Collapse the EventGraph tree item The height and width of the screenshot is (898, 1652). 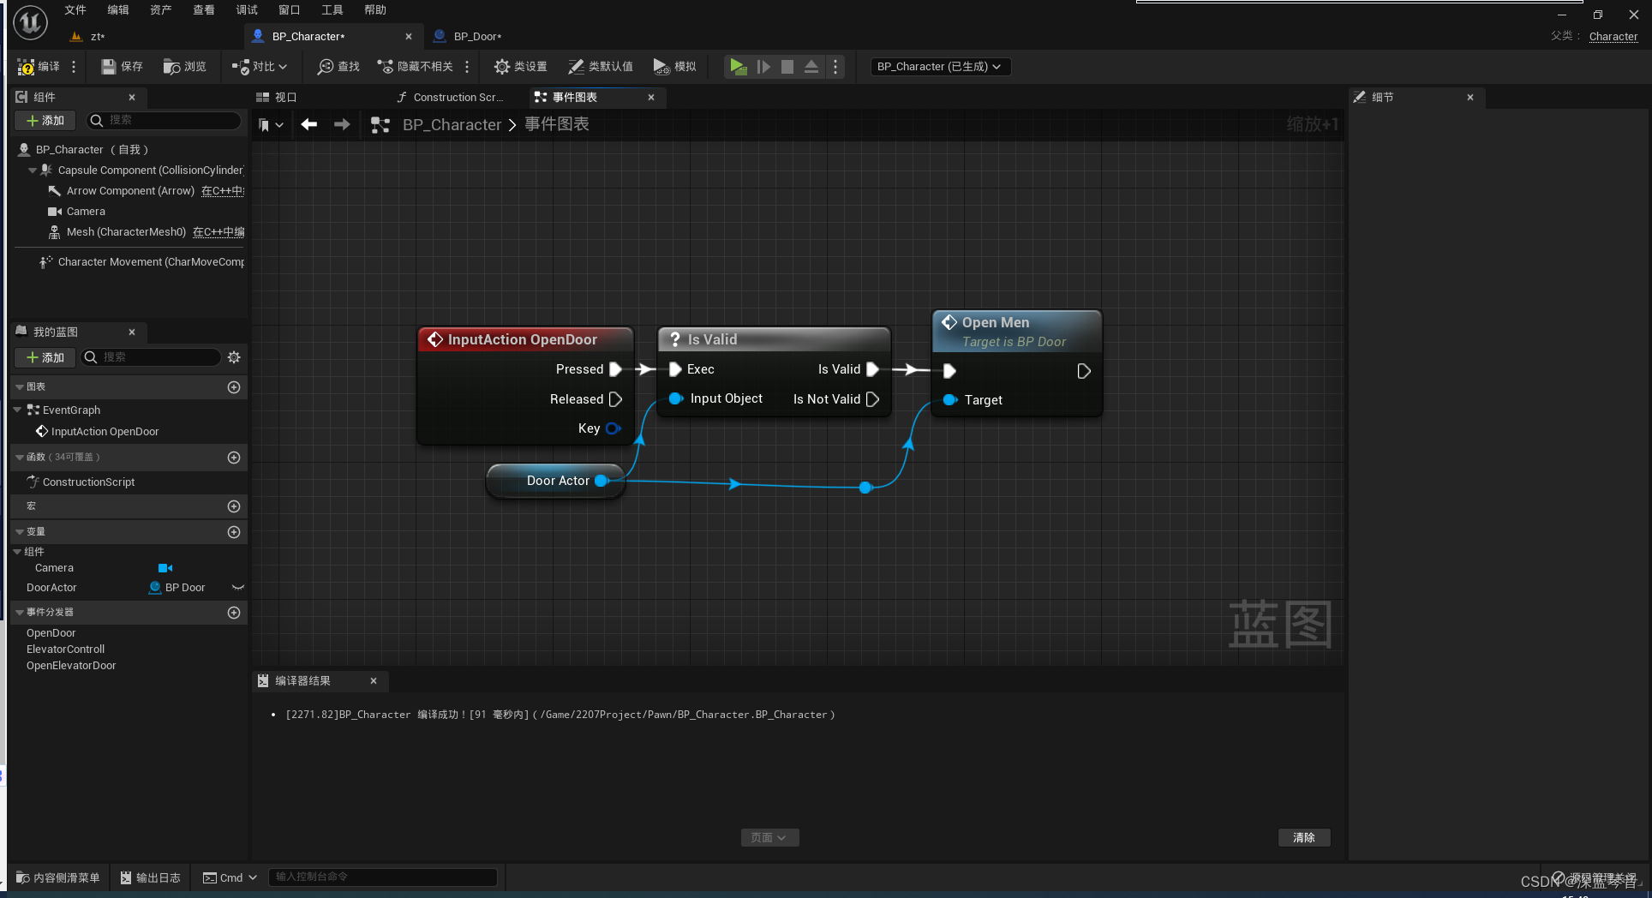[18, 410]
